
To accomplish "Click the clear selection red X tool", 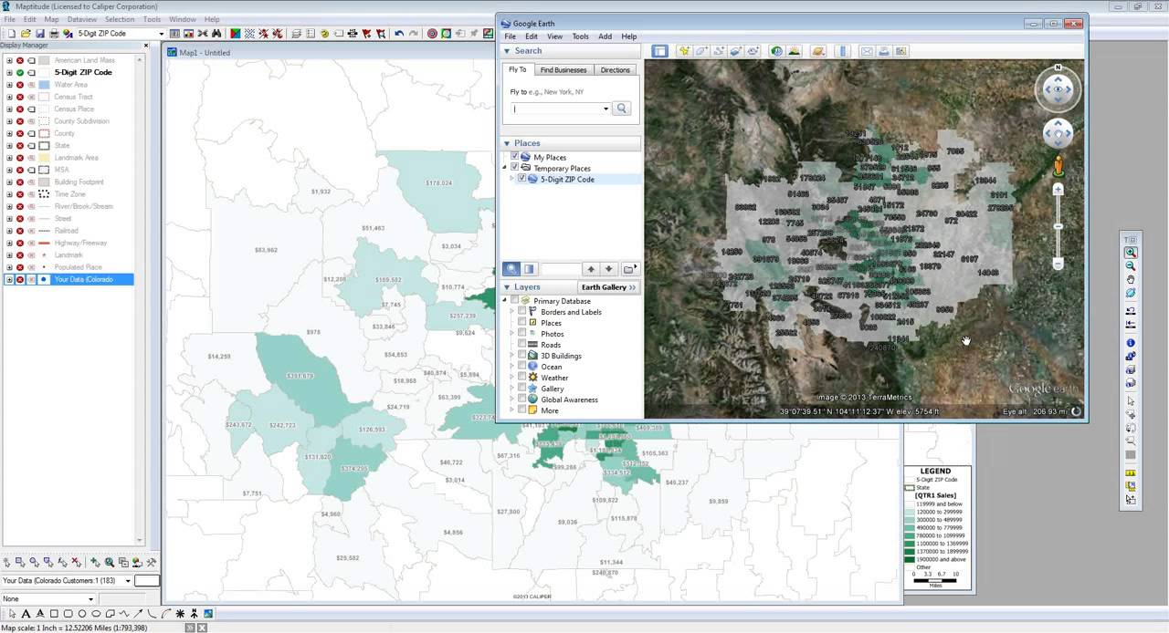I will point(76,562).
